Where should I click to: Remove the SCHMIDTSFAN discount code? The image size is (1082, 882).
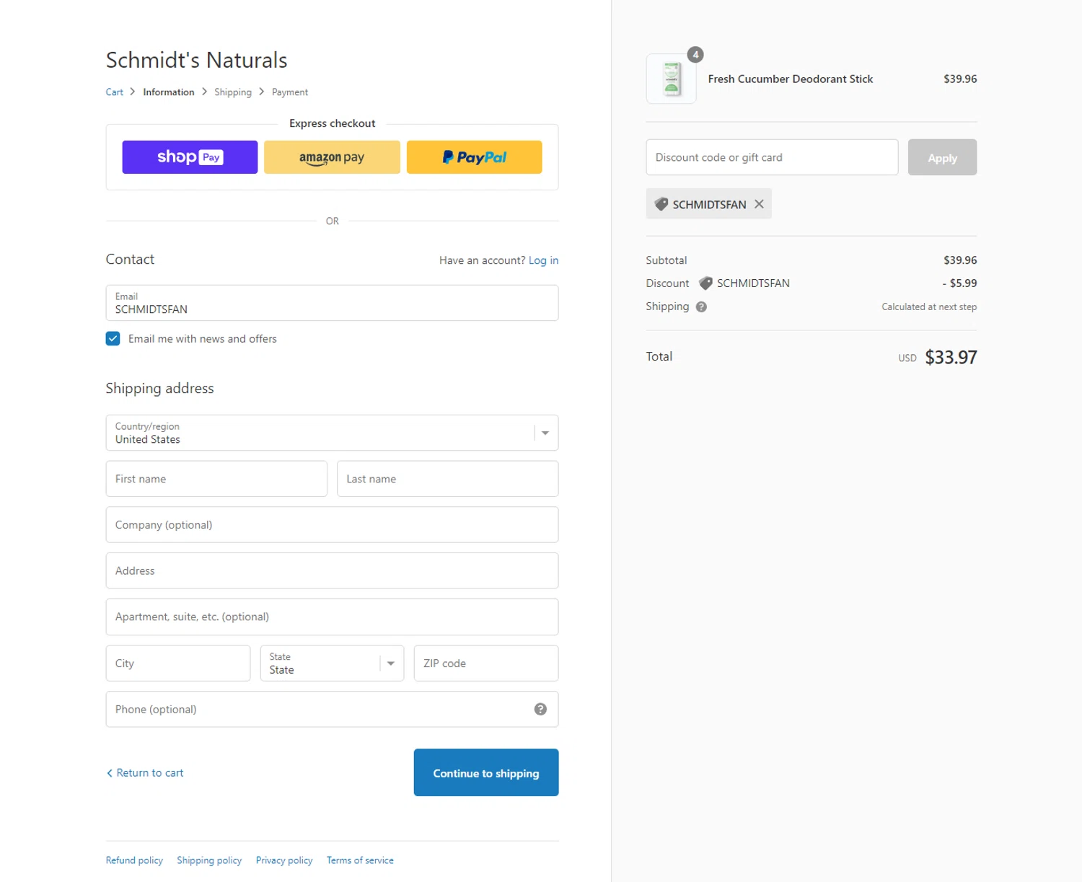pos(759,204)
